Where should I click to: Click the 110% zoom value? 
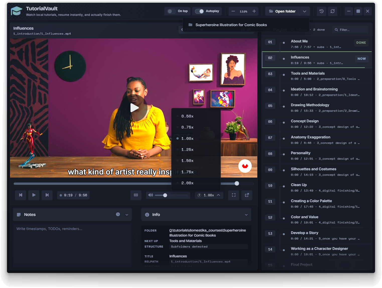[x=244, y=12]
